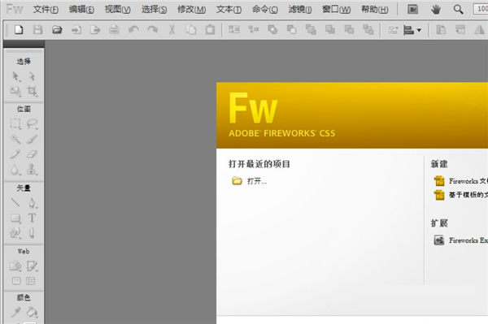
Task: Open the 修改(M) menu
Action: (x=191, y=10)
